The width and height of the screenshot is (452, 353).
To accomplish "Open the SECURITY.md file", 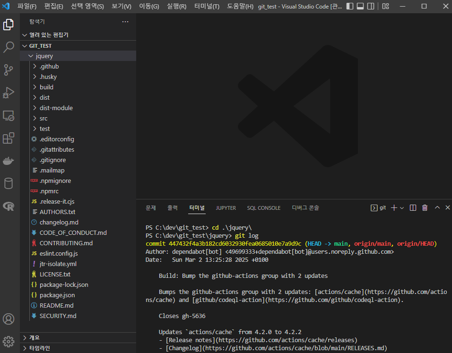I will 78,316.
